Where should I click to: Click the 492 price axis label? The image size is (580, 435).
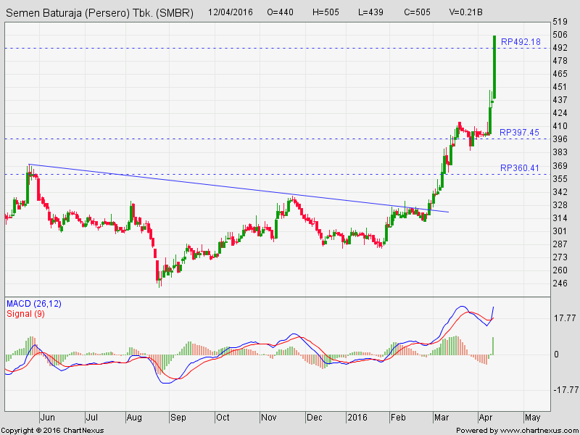[560, 48]
